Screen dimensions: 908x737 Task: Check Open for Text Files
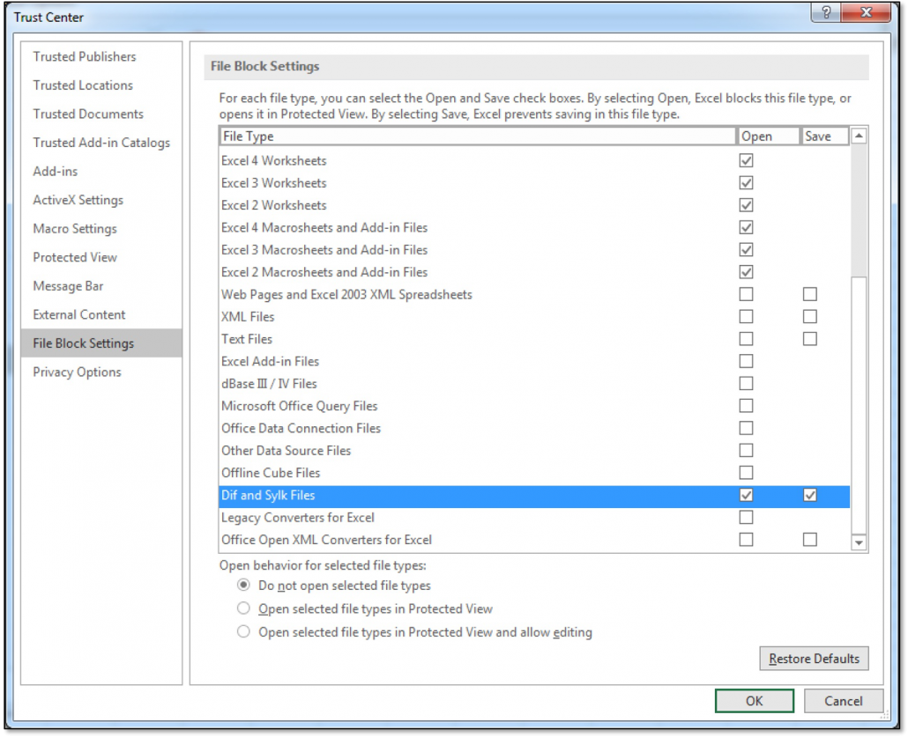(746, 339)
